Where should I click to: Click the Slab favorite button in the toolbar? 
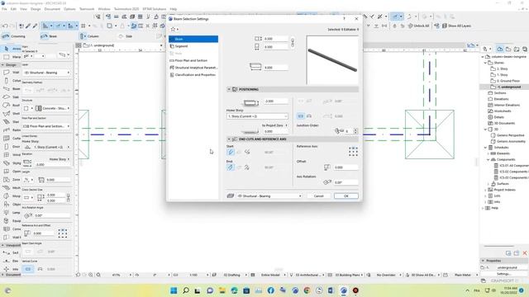tap(125, 36)
